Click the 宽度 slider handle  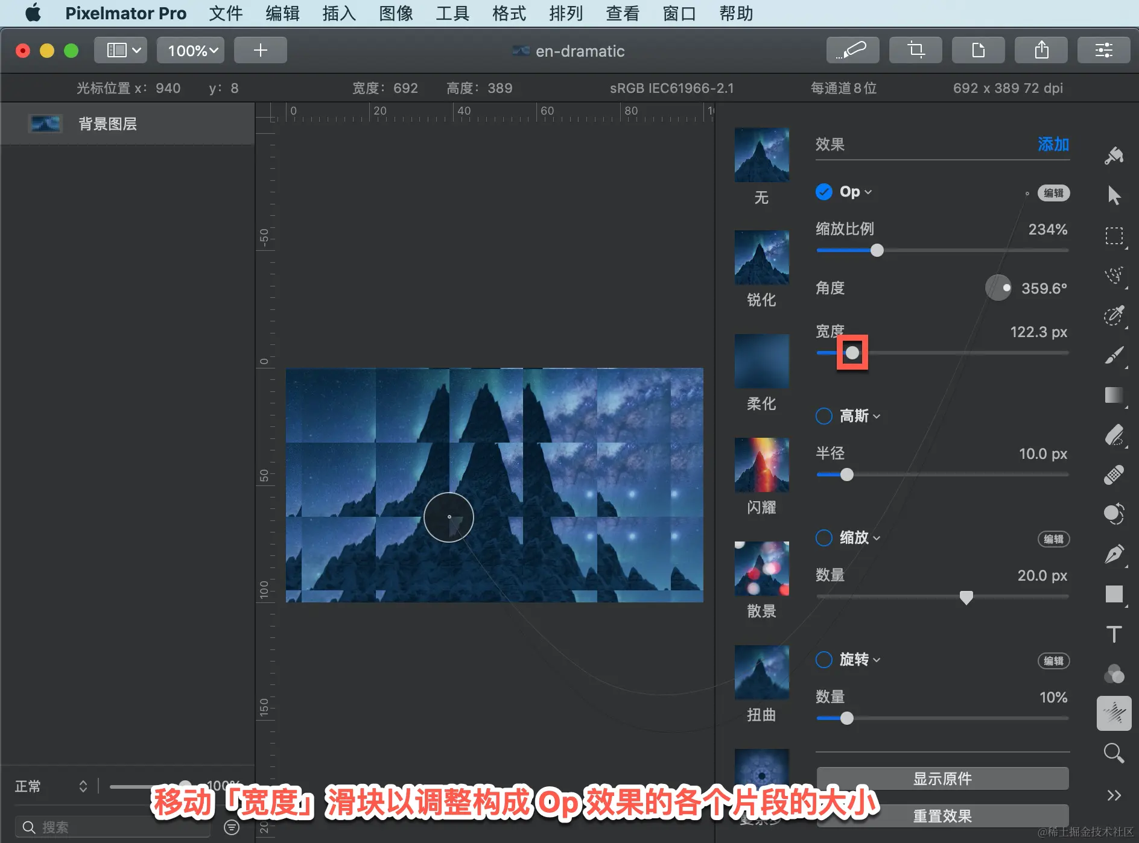tap(852, 353)
